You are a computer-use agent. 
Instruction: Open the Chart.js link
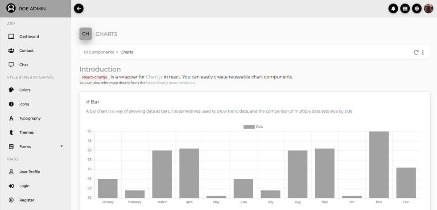(154, 77)
